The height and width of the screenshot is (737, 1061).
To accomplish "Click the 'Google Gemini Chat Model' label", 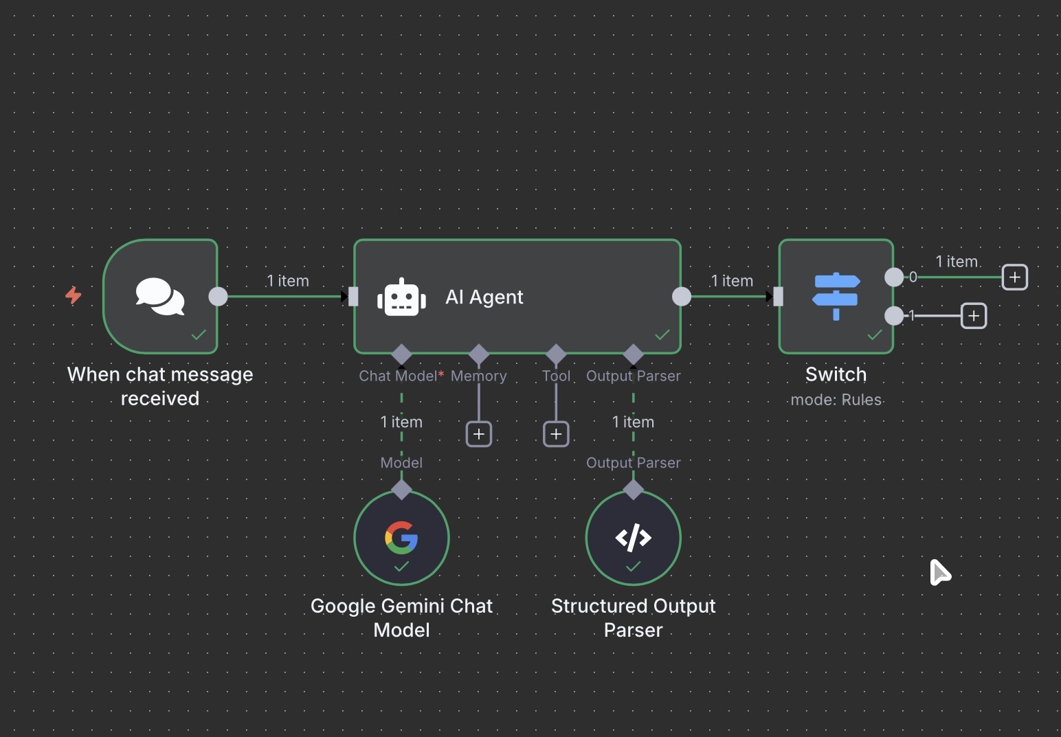I will pyautogui.click(x=401, y=617).
